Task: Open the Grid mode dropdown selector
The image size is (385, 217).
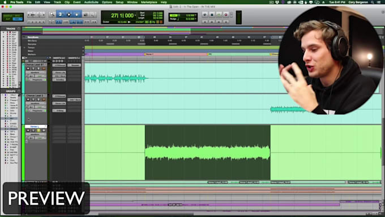Action: click(x=17, y=19)
